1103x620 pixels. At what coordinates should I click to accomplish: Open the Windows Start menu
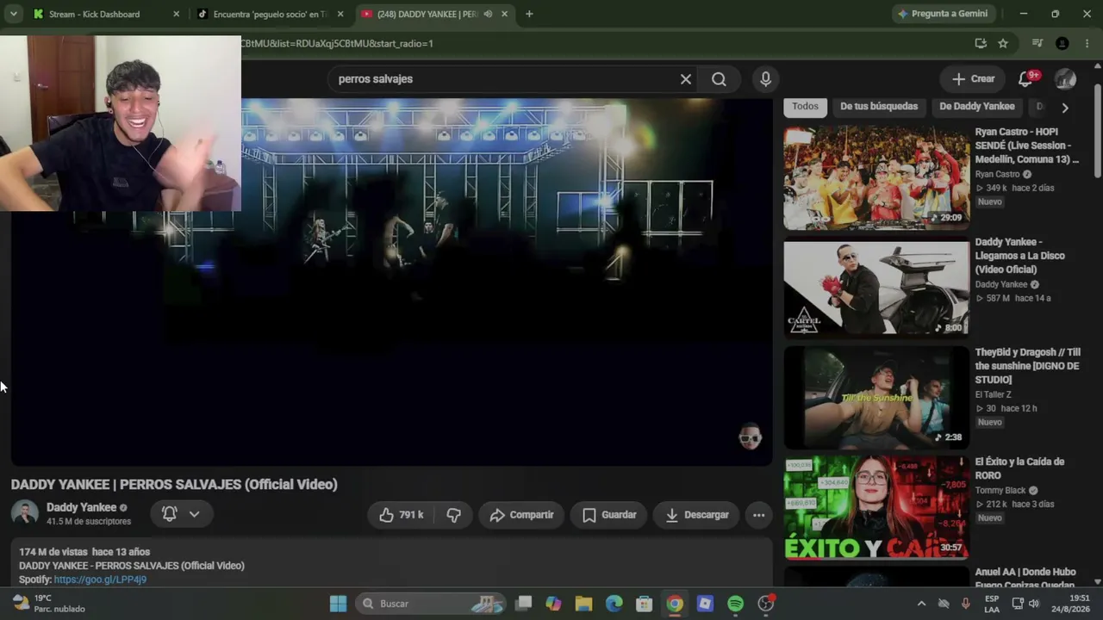[338, 604]
